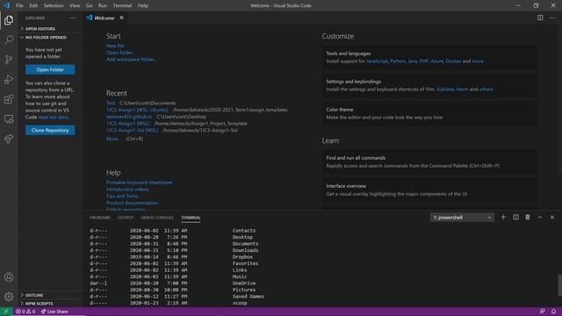Click the Explorer panel more actions ellipsis

[73, 18]
